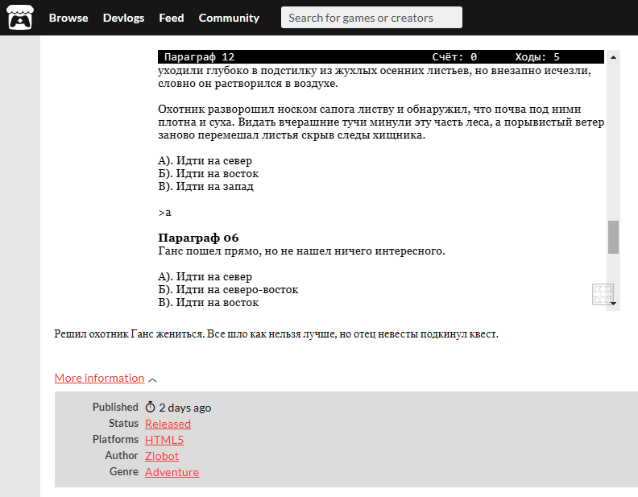The width and height of the screenshot is (638, 497).
Task: Collapse the More information chevron
Action: coord(153,379)
